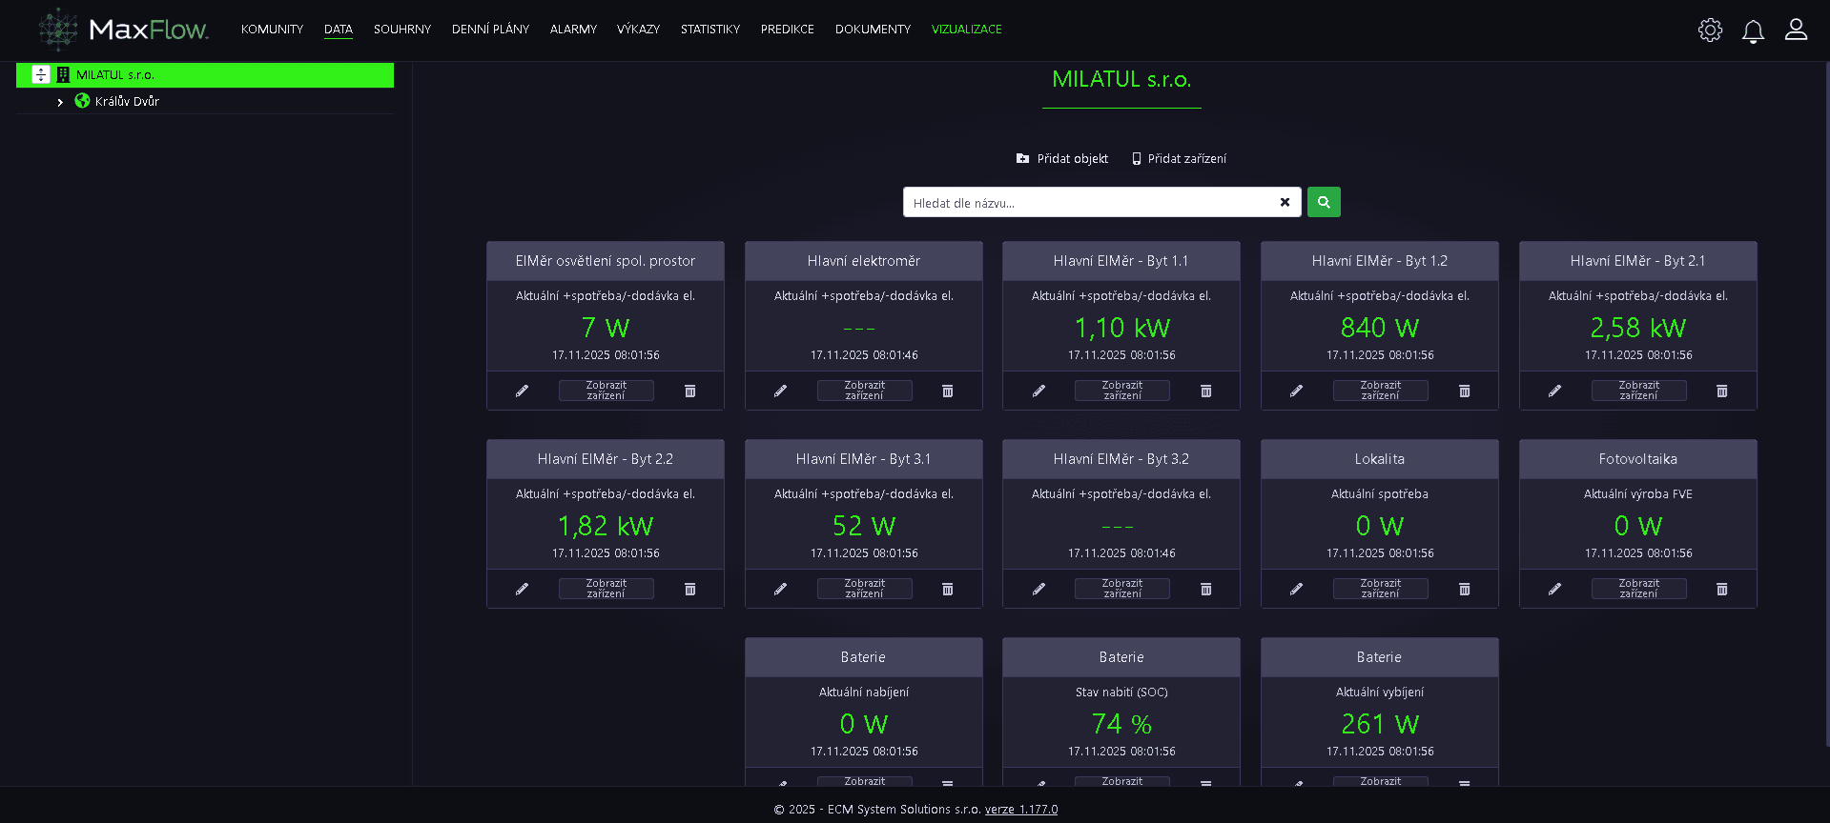Open the DATA menu
1830x823 pixels.
(x=339, y=30)
